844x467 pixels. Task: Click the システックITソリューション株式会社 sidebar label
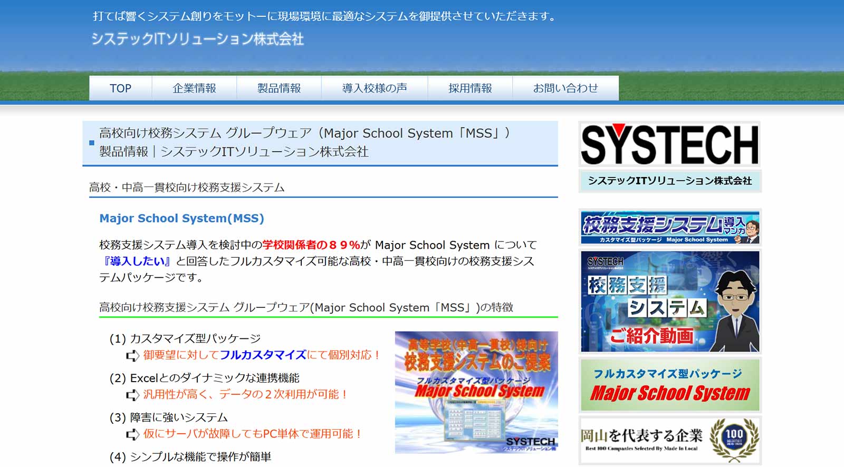click(x=669, y=181)
